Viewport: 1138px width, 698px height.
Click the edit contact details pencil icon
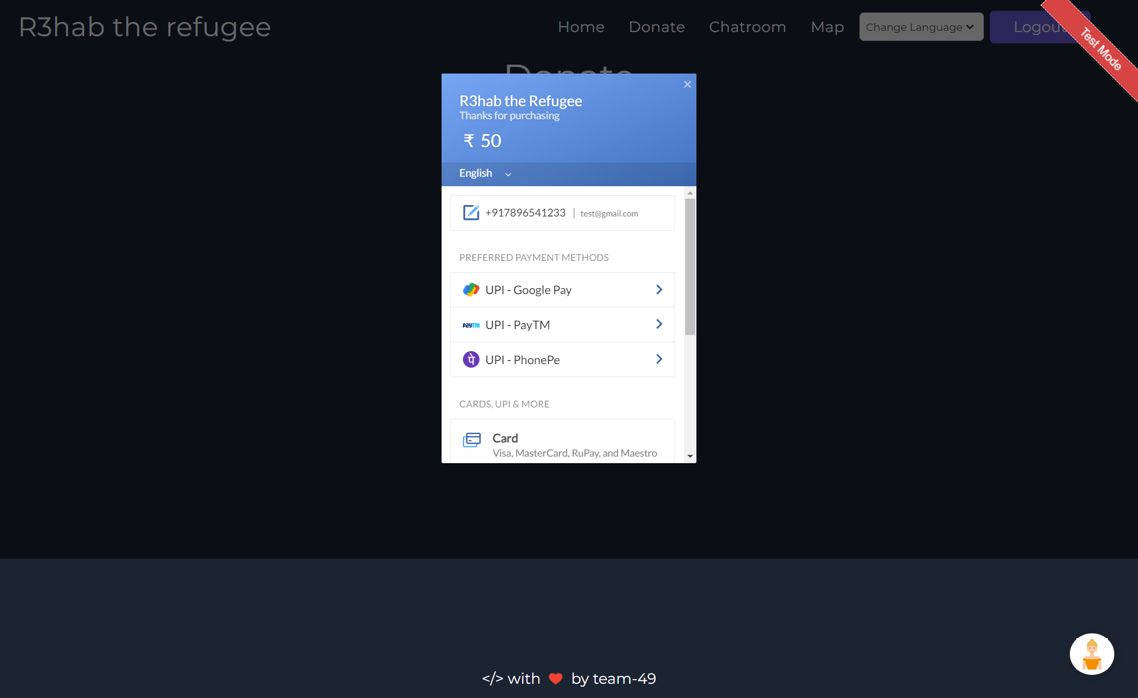pyautogui.click(x=471, y=213)
